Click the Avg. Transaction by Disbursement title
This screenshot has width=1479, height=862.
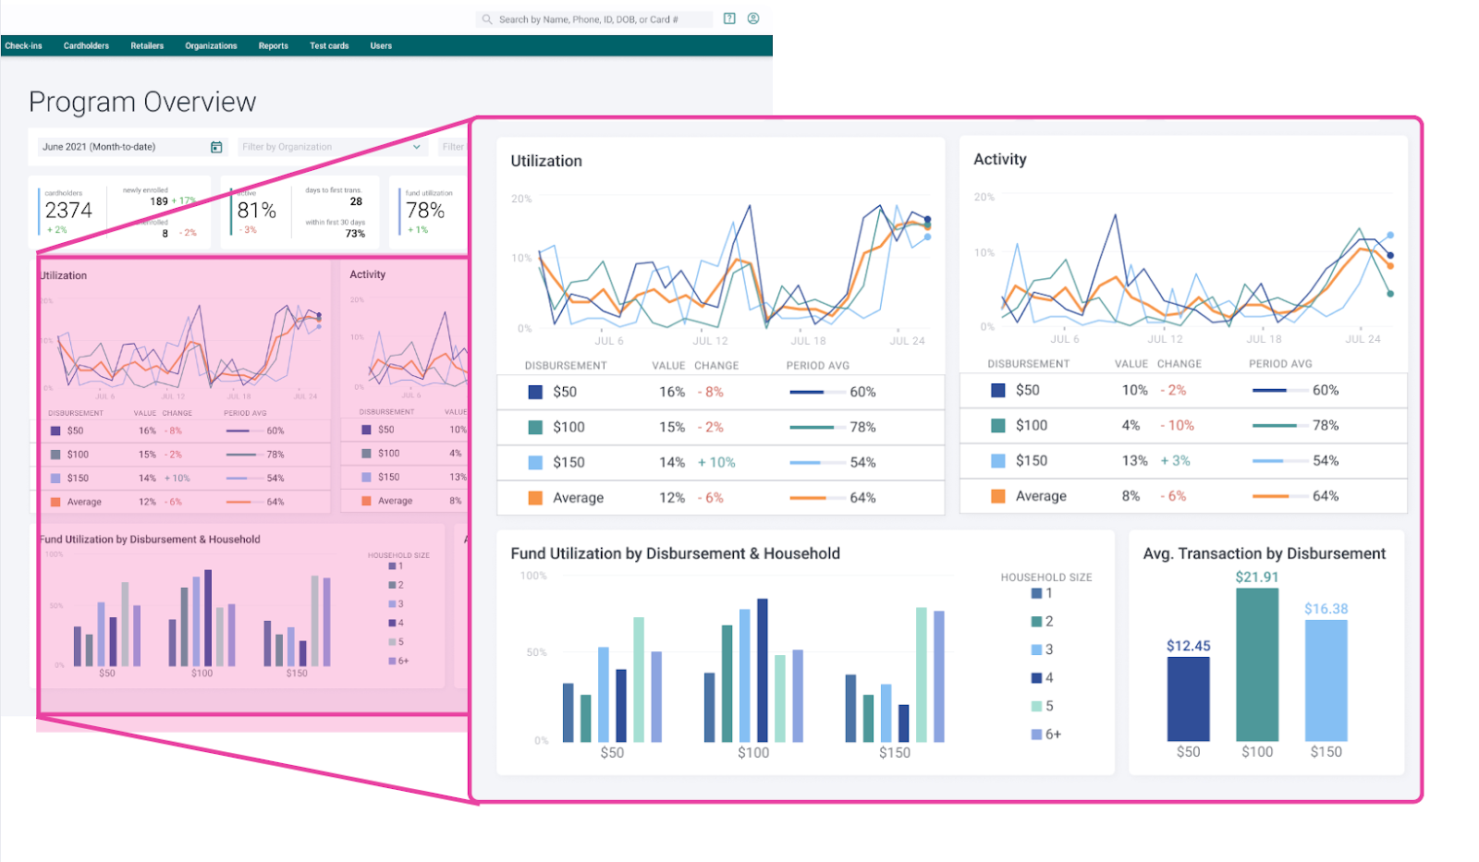(1265, 553)
